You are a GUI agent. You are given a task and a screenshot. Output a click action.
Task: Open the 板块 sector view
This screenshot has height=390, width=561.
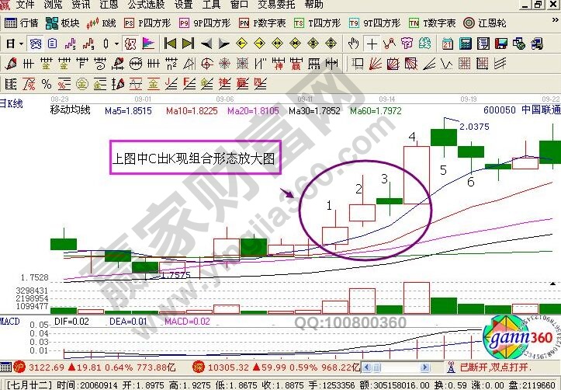click(x=63, y=23)
